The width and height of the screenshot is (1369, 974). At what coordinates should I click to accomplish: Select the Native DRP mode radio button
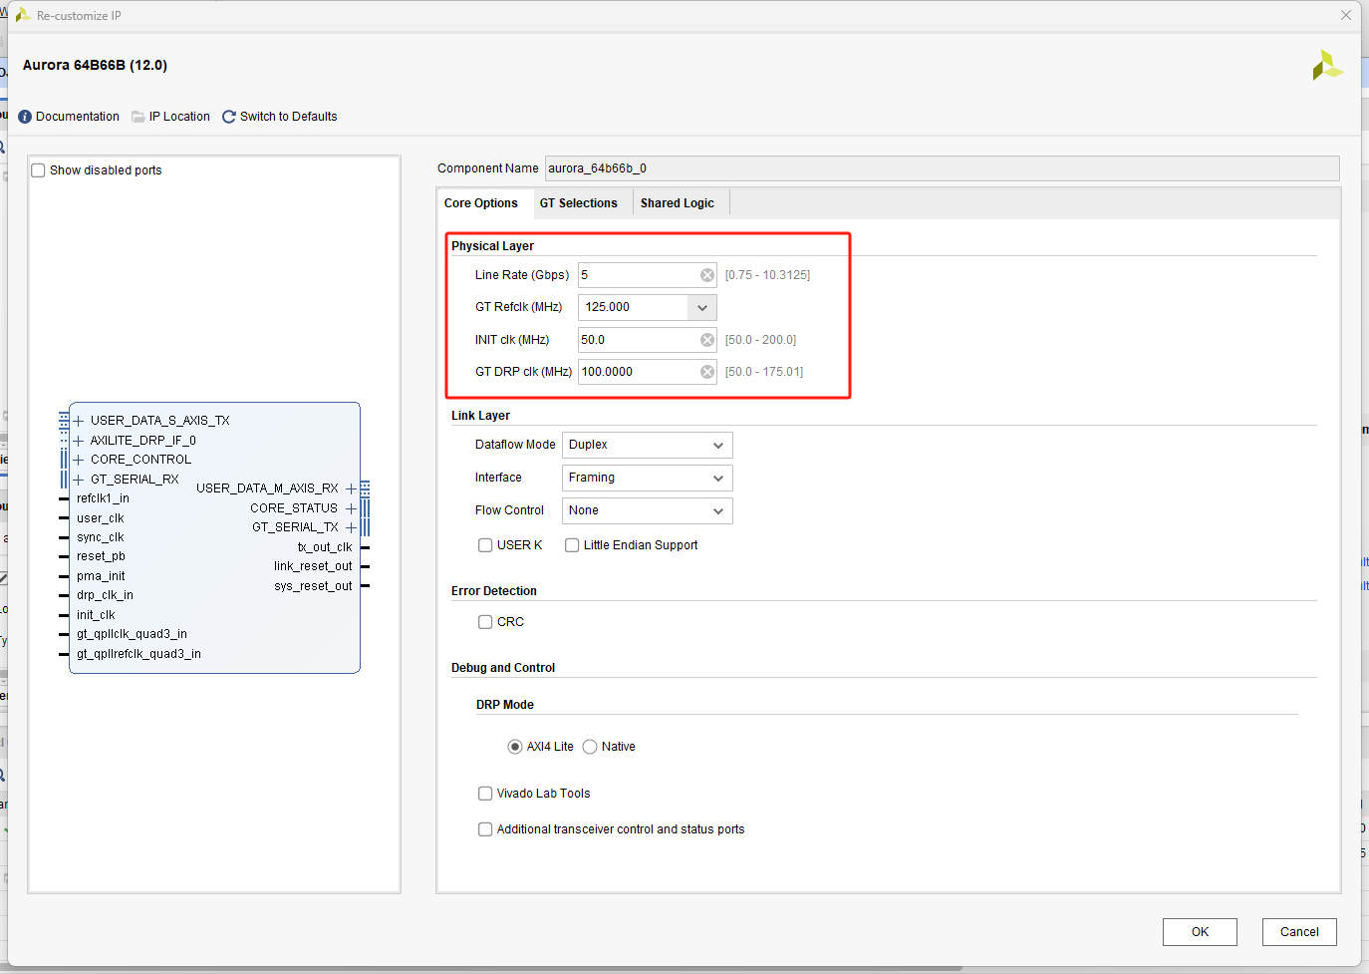590,747
